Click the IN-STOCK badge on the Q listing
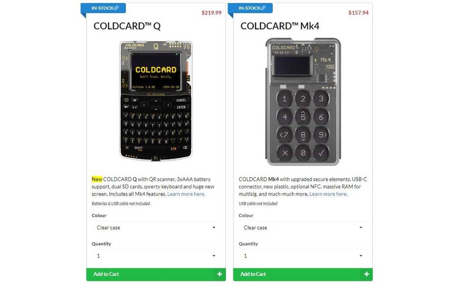The width and height of the screenshot is (461, 284). pyautogui.click(x=103, y=7)
